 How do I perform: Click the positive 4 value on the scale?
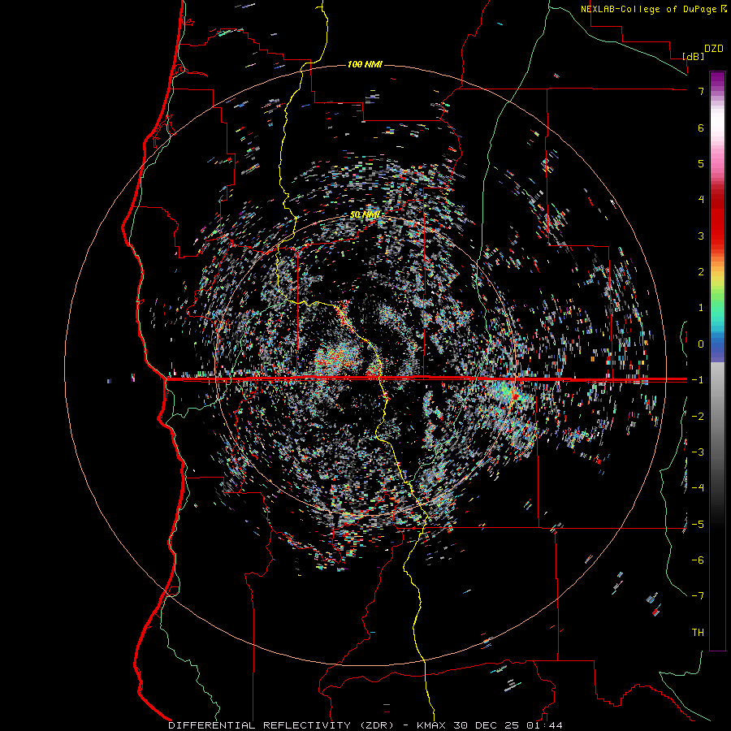coord(701,200)
